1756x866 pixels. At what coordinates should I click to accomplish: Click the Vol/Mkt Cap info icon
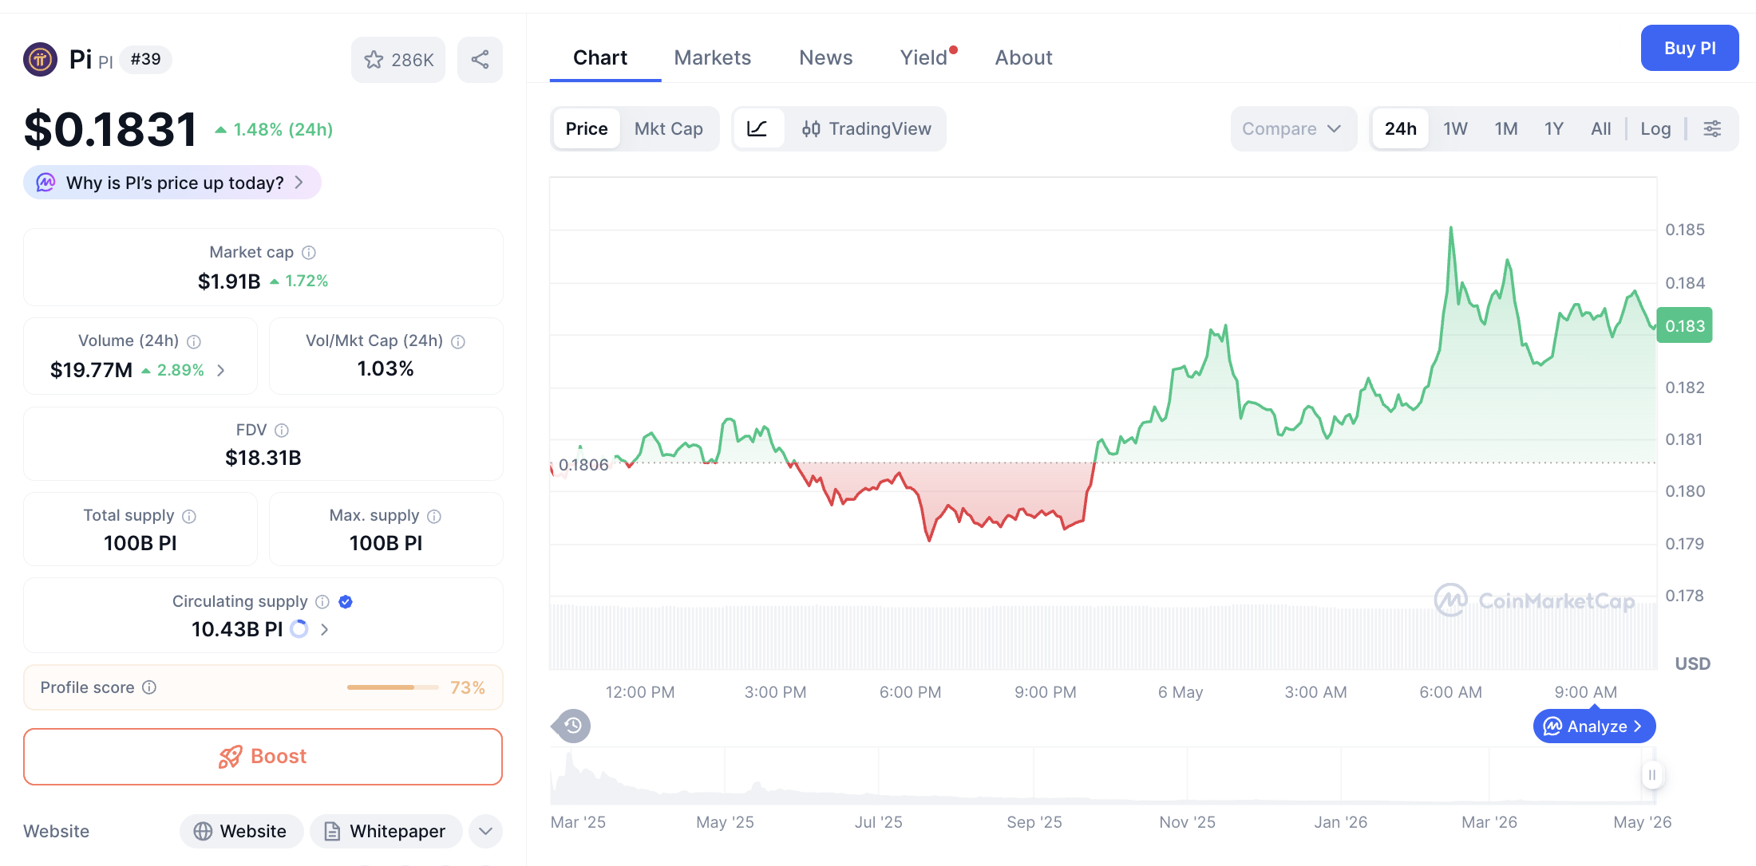tap(458, 341)
